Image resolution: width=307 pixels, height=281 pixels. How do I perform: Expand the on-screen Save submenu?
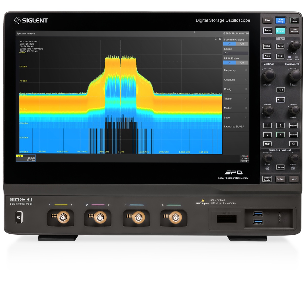point(236,118)
